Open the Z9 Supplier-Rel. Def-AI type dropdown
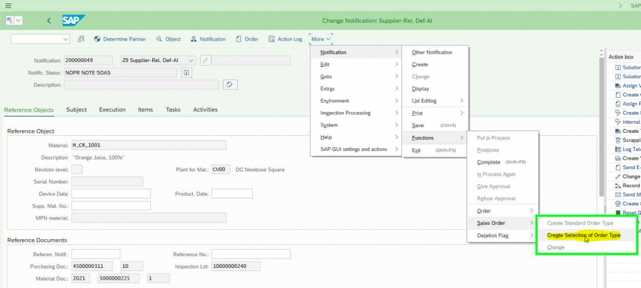Image resolution: width=641 pixels, height=288 pixels. pos(191,61)
